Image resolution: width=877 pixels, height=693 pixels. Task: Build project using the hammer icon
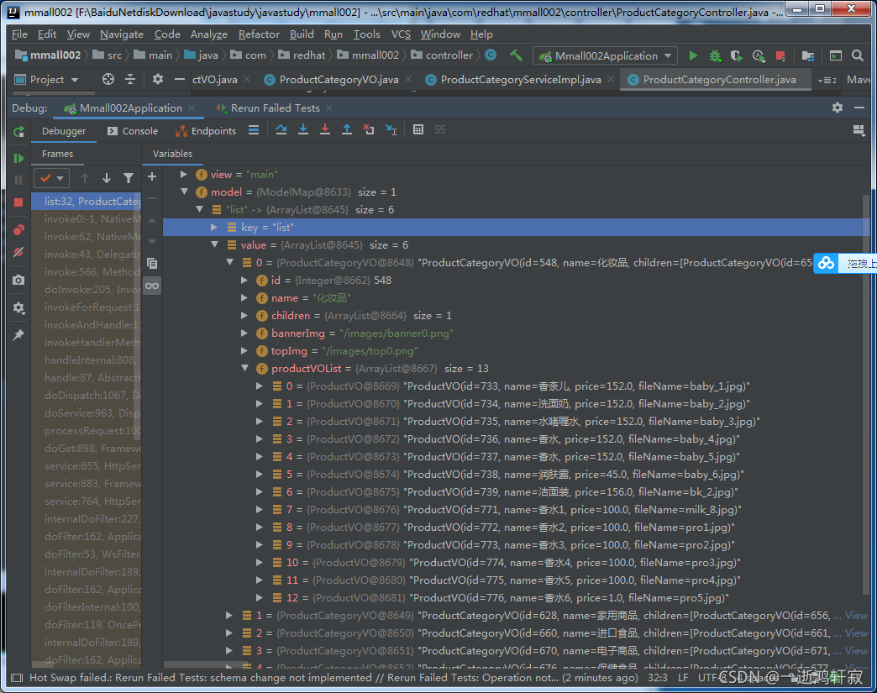pyautogui.click(x=516, y=55)
